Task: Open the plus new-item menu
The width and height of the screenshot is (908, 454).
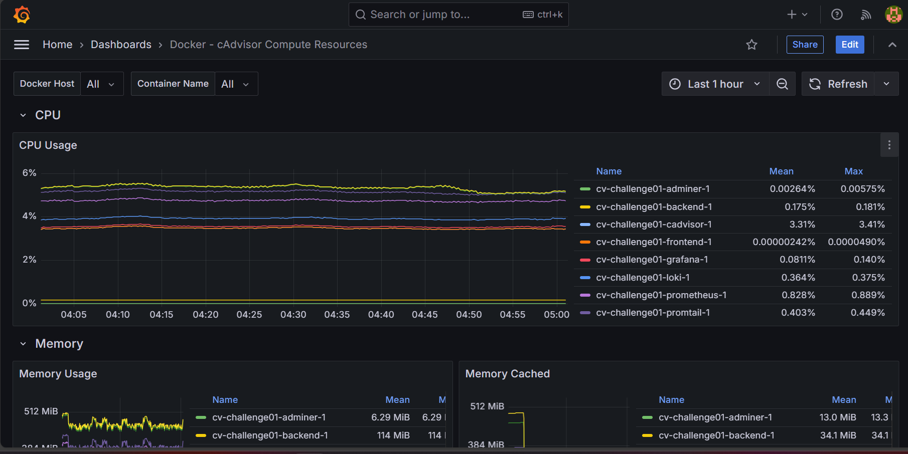Action: pyautogui.click(x=797, y=15)
